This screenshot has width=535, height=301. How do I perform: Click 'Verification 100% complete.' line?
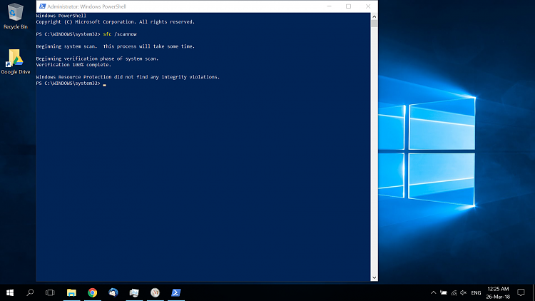pos(73,64)
